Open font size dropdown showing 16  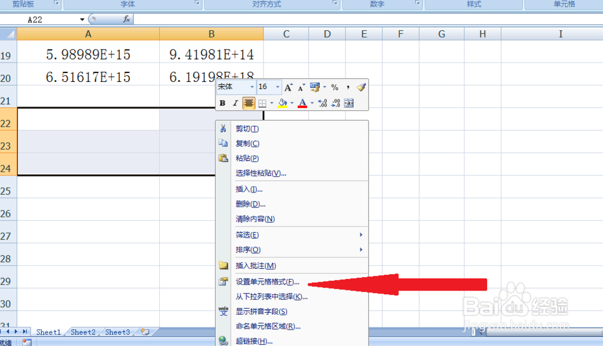coord(277,87)
